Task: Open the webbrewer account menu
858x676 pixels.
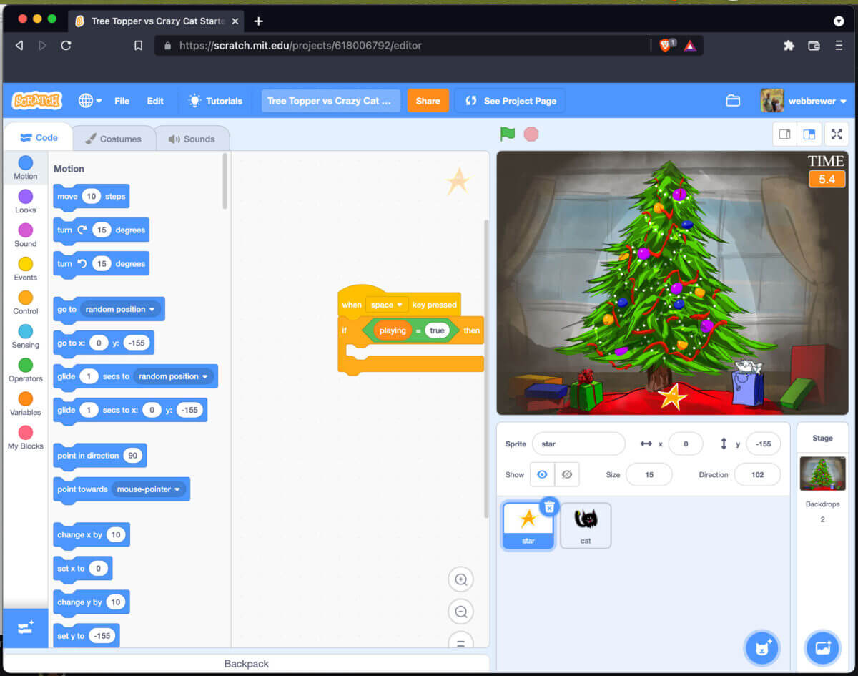Action: (804, 101)
